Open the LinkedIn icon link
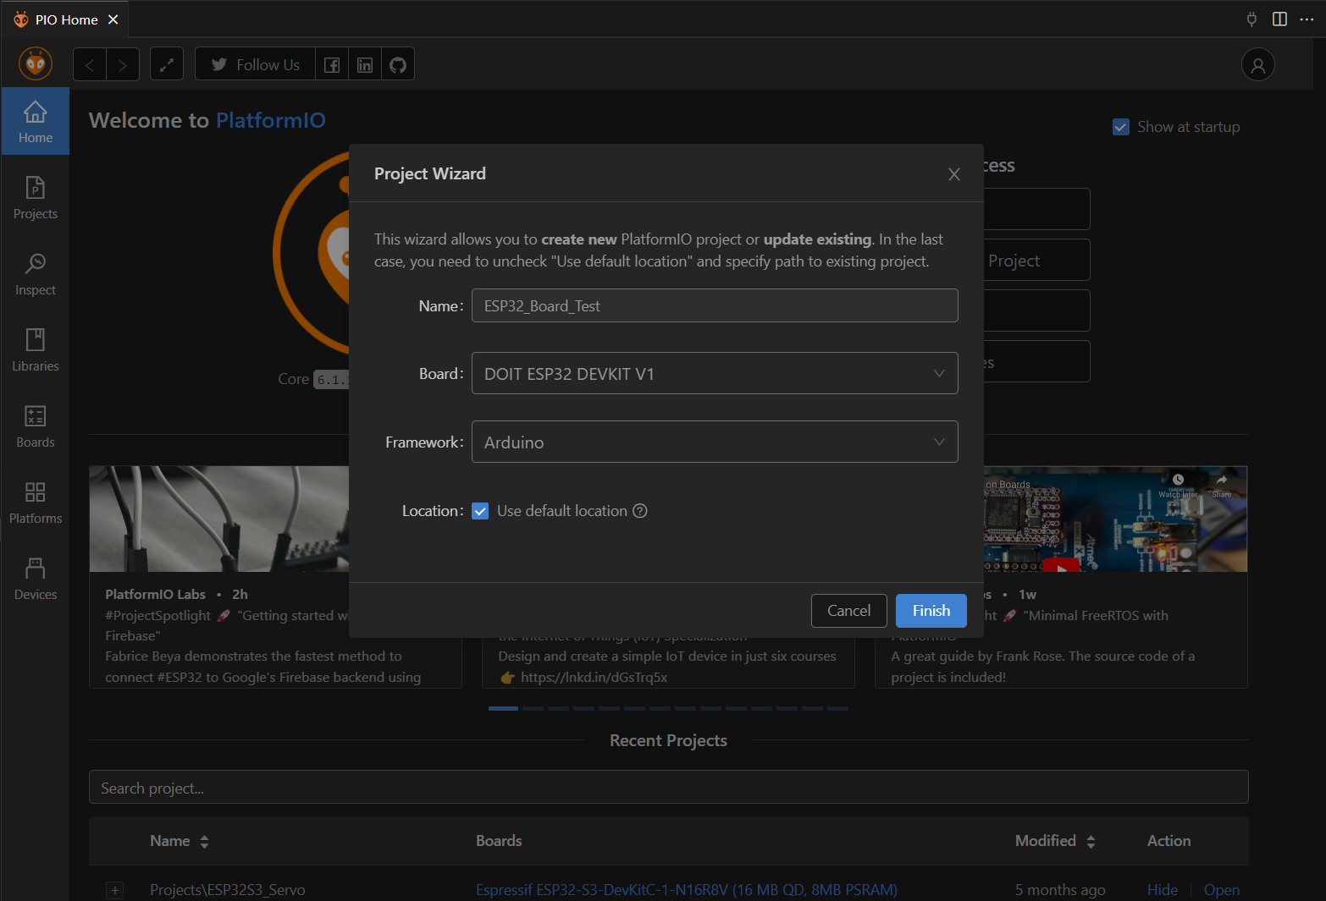 (365, 64)
